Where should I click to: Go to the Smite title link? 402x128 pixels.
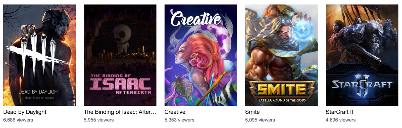[x=253, y=112]
